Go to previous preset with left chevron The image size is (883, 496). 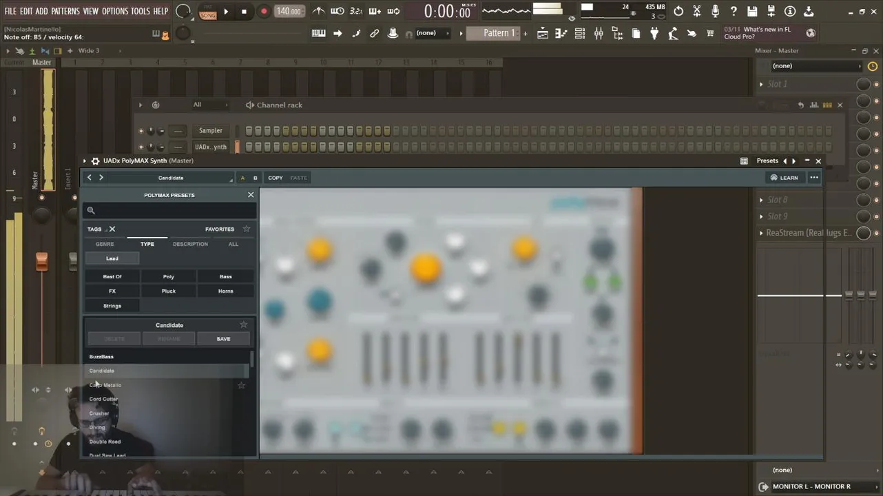pyautogui.click(x=90, y=178)
